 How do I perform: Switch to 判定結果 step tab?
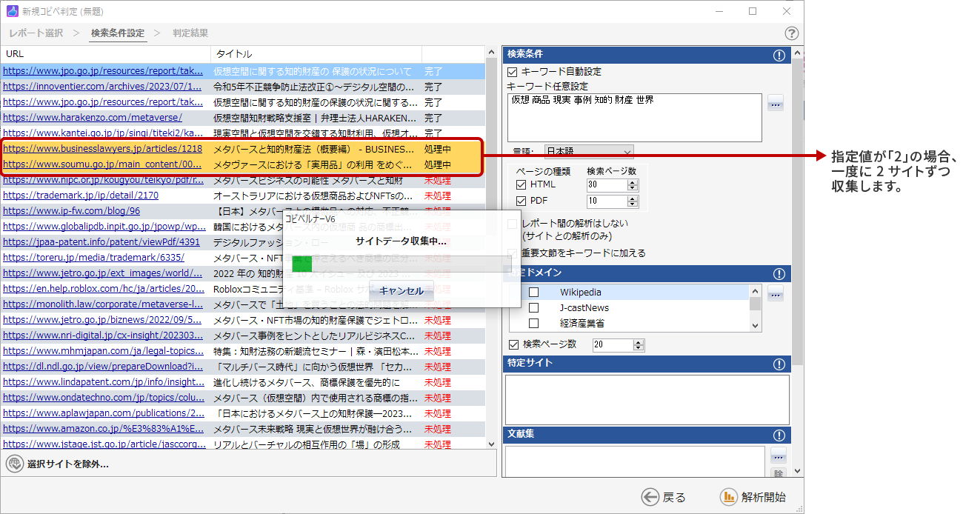(x=190, y=33)
